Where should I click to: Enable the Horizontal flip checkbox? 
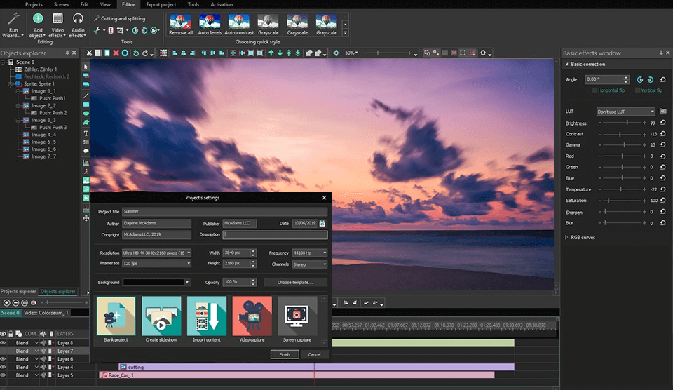point(594,90)
